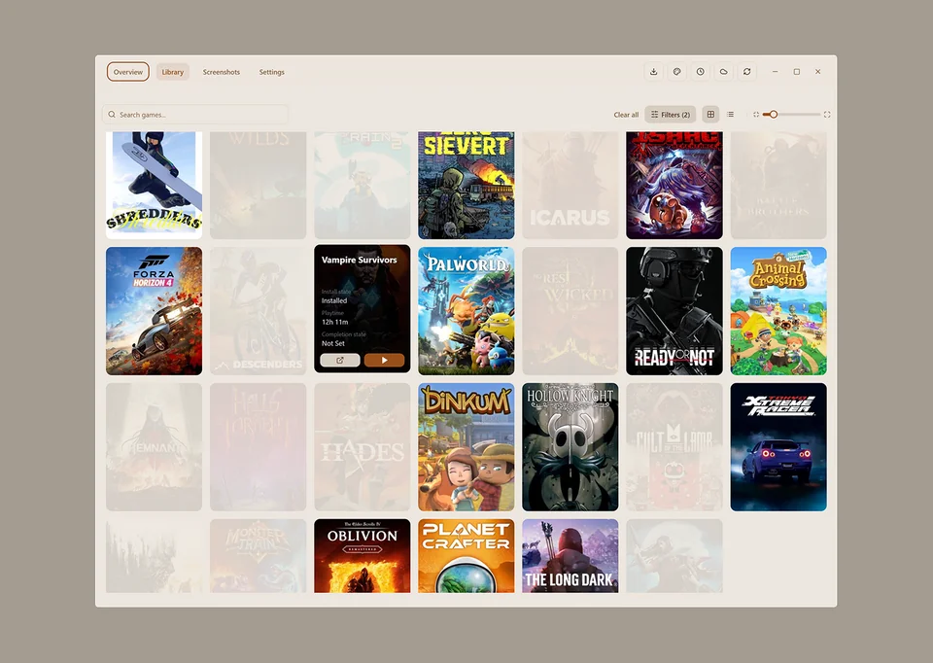Select the faded No Rest for the Wicked cover
Screen dimensions: 933x663
570,311
